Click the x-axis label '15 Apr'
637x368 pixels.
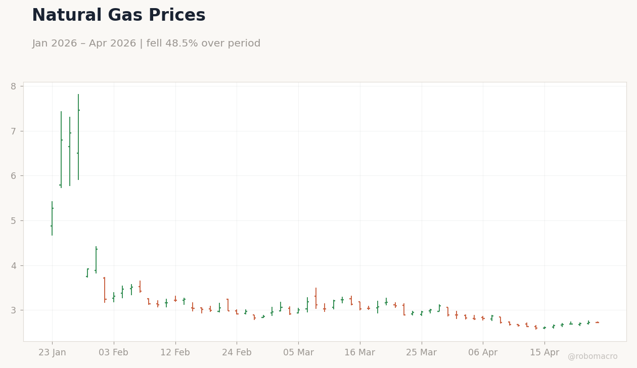click(x=544, y=353)
